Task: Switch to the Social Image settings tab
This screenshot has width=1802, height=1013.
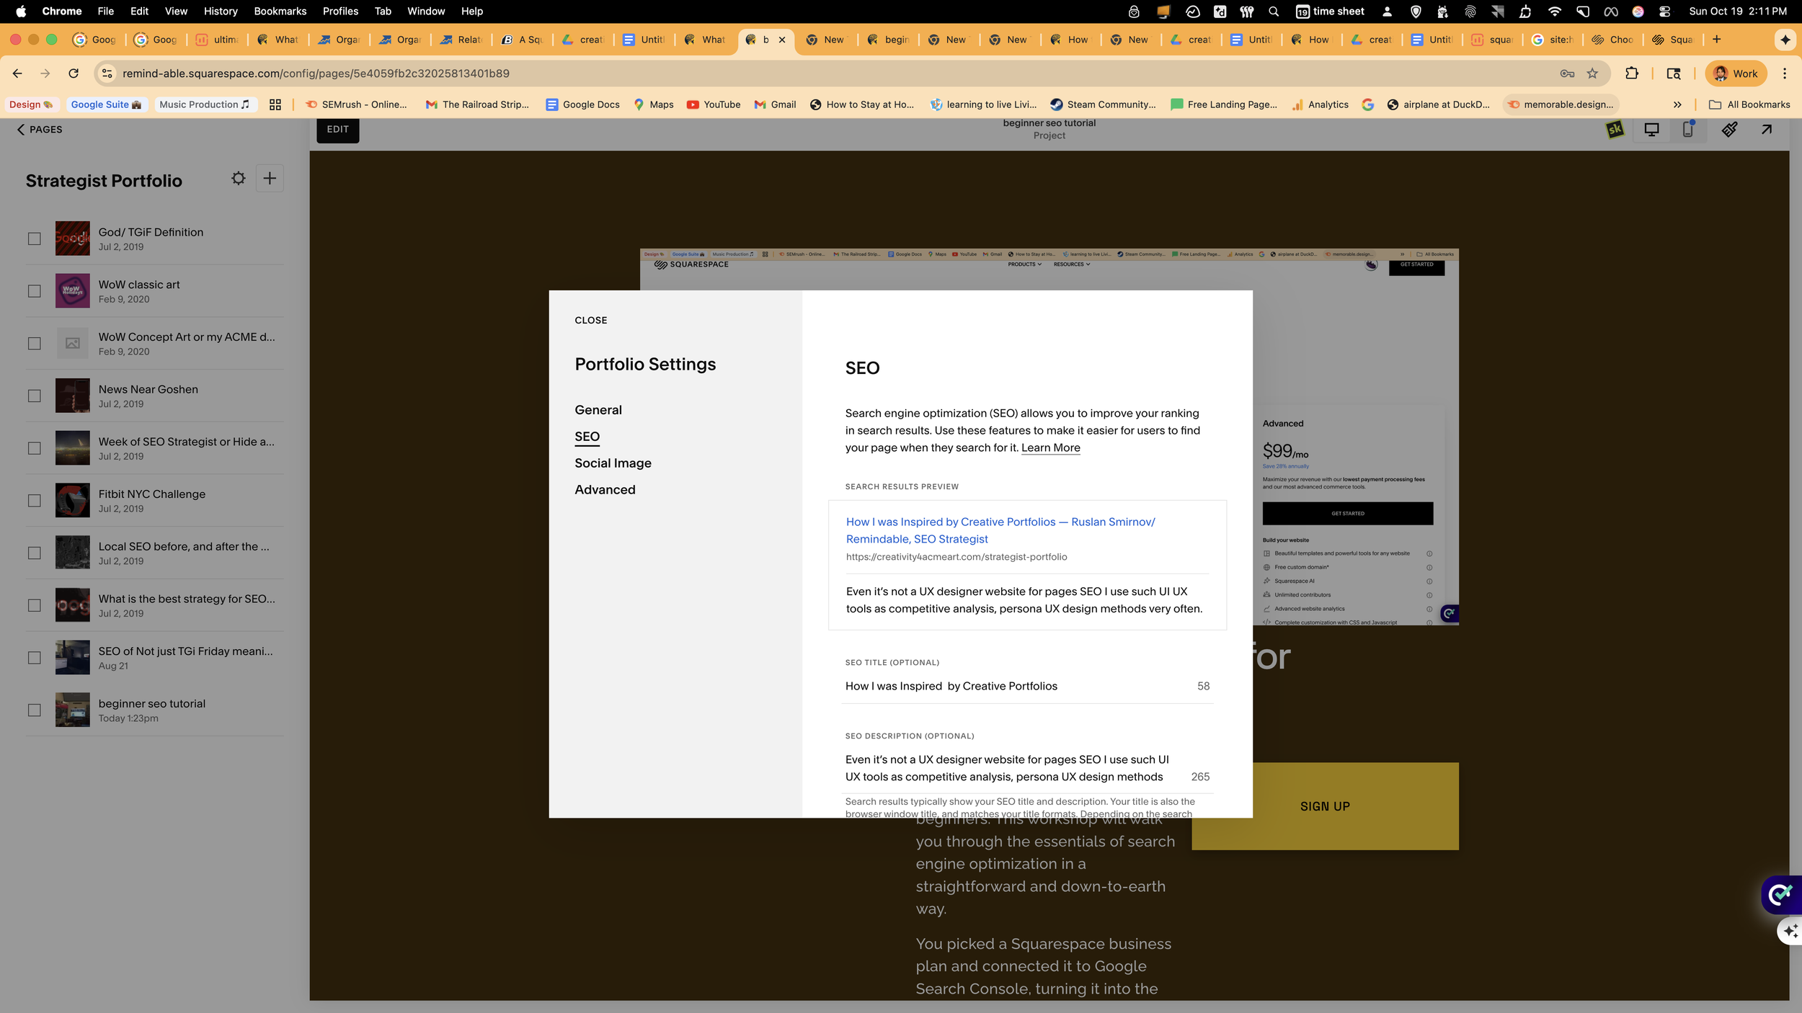Action: [x=613, y=463]
